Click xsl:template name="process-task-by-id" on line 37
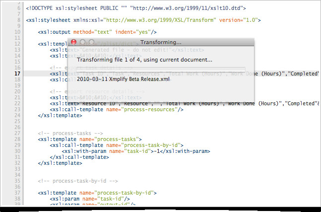Screen dimensions: 321x212 (97, 193)
